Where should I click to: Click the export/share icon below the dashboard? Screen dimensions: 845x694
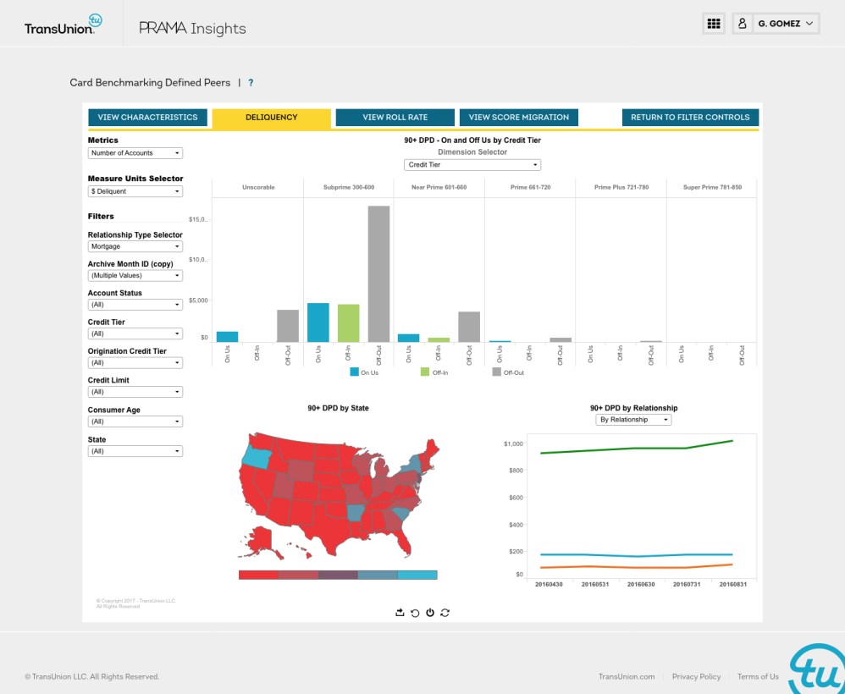(400, 612)
